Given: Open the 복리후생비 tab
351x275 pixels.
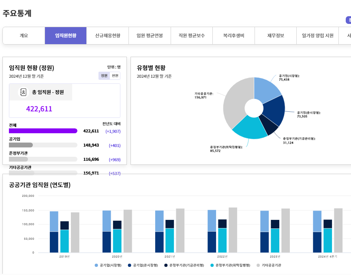Looking at the screenshot, I should pyautogui.click(x=233, y=35).
